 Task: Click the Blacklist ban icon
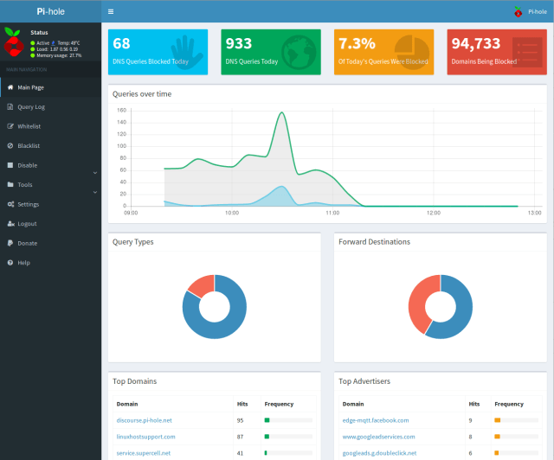[x=10, y=146]
